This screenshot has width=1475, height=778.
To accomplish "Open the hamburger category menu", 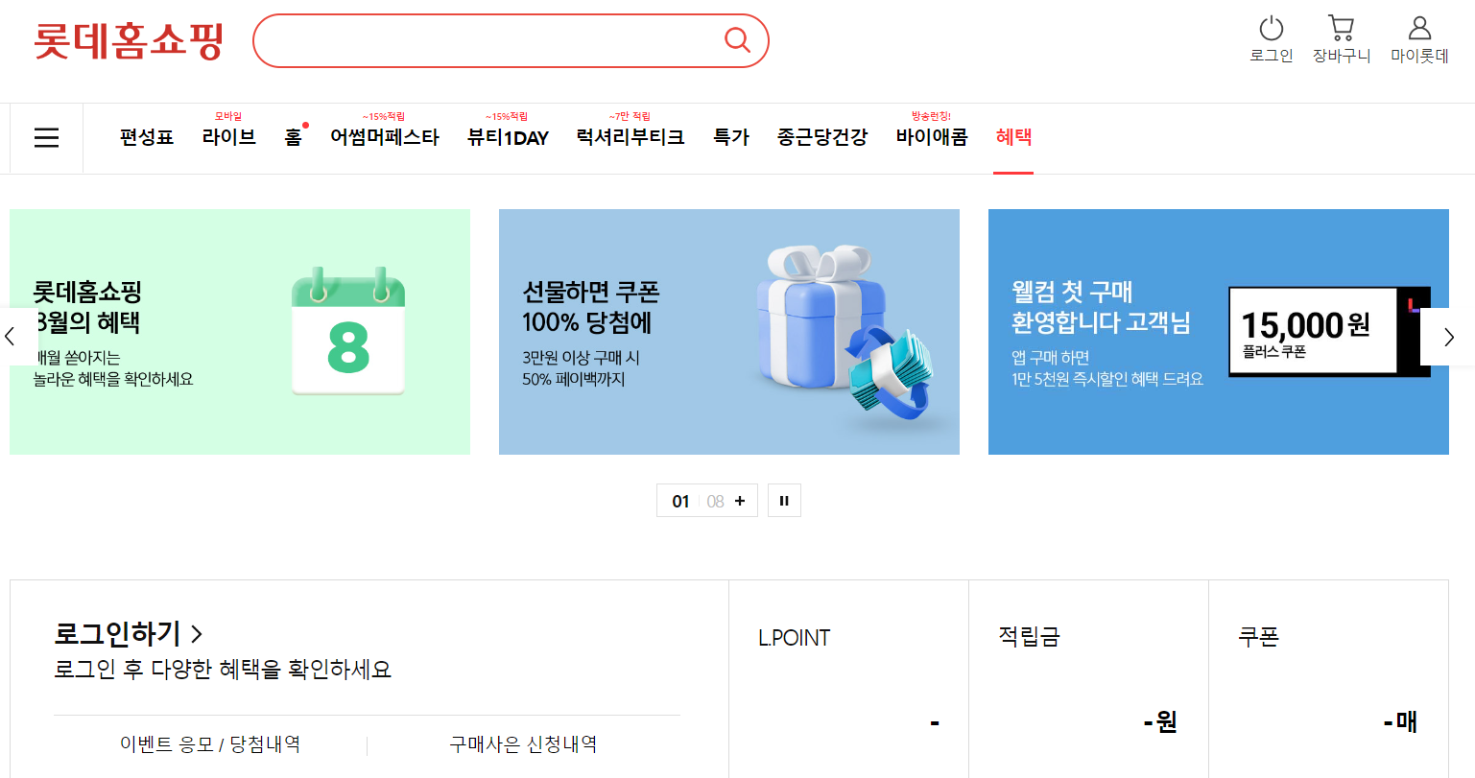I will [x=46, y=138].
